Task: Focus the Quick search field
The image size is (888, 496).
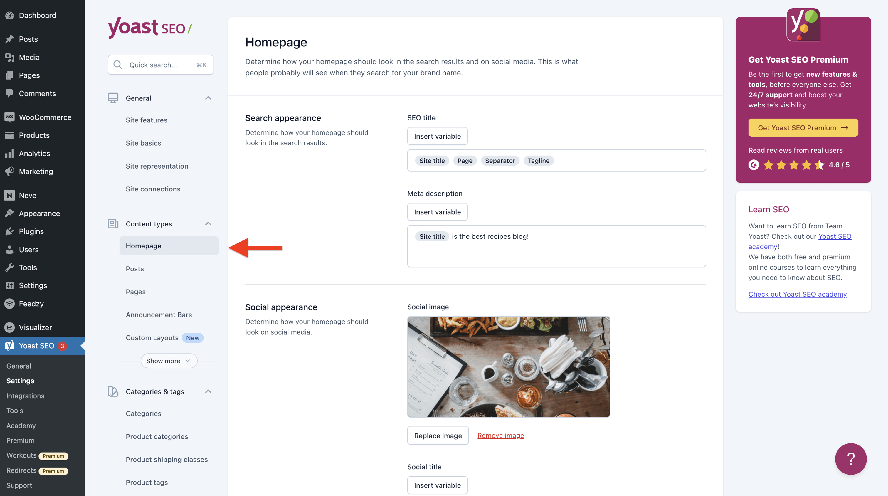Action: point(160,65)
